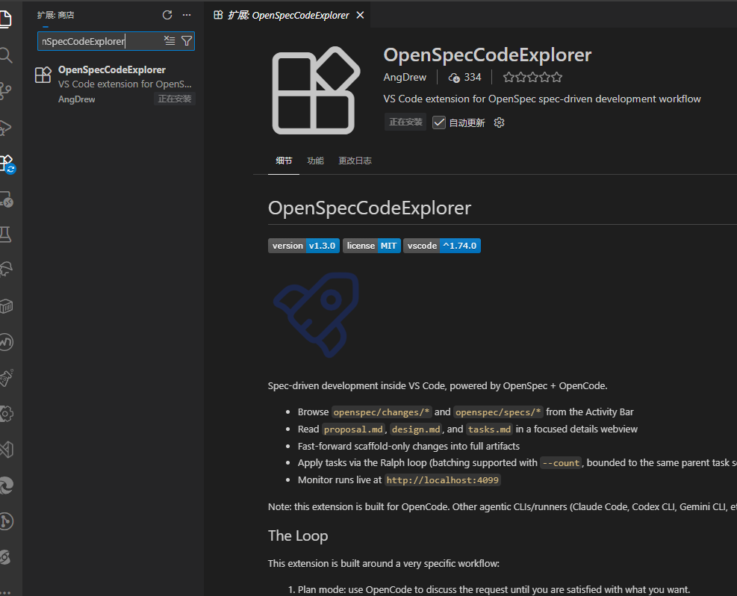737x596 pixels.
Task: Click the version v1.3.0 badge
Action: 303,245
